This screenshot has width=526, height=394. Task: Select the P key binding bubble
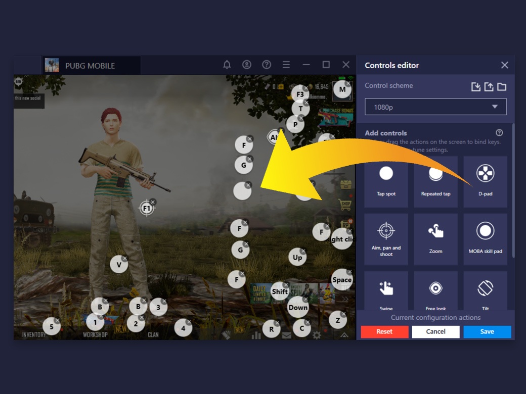[295, 125]
